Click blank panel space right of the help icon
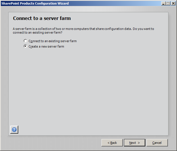The width and height of the screenshot is (177, 151). coord(86,130)
